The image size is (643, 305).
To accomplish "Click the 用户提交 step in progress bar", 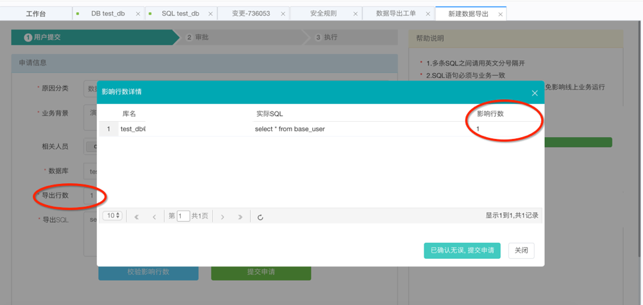I will coord(95,37).
